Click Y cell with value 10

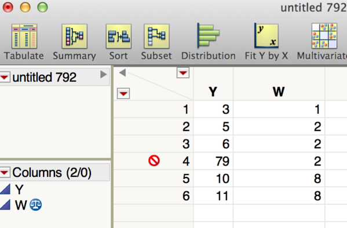(213, 178)
